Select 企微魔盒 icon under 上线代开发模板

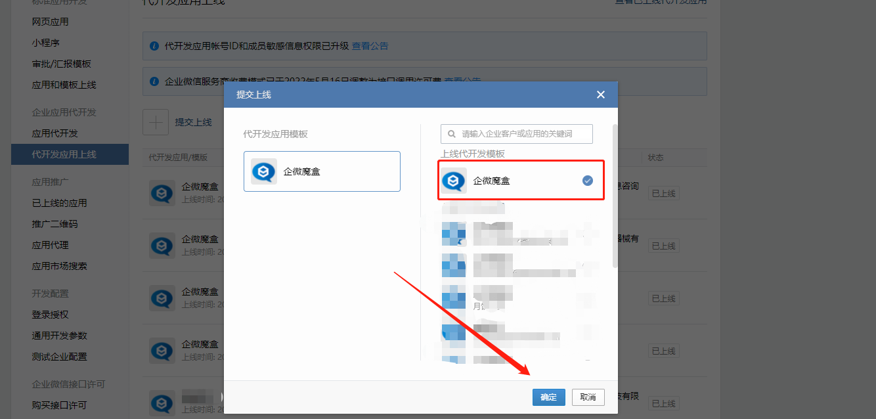click(x=454, y=181)
